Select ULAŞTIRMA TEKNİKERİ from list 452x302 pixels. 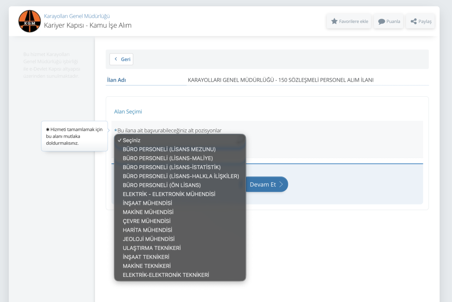(152, 248)
